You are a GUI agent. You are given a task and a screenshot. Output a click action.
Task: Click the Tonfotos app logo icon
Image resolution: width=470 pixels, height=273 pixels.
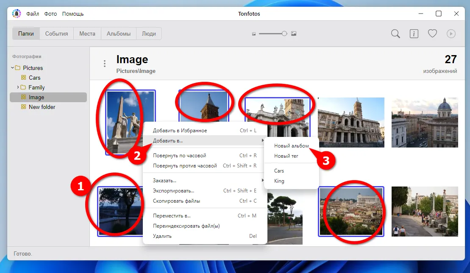17,14
